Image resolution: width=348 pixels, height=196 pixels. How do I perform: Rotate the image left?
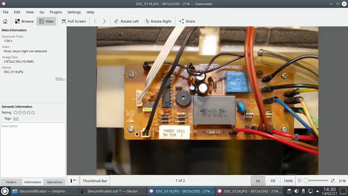126,21
